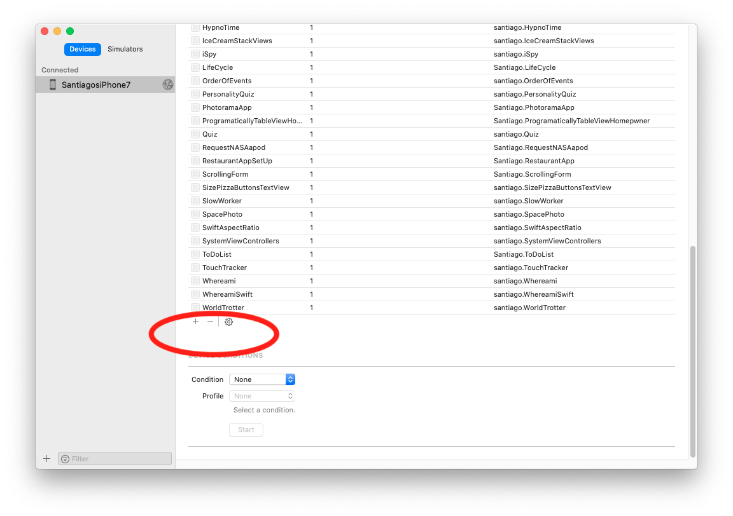Select the WorldTrotter app row
The image size is (733, 516).
[x=431, y=308]
